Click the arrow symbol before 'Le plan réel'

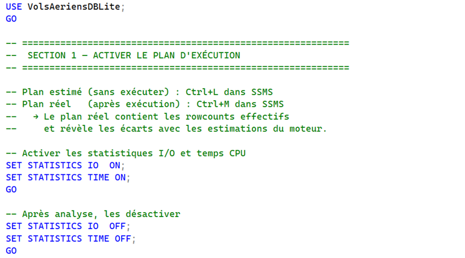36,117
